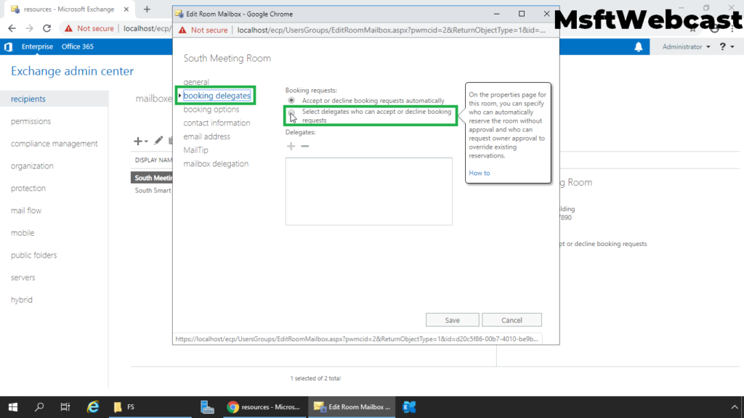Switch to booking options section

pyautogui.click(x=211, y=110)
